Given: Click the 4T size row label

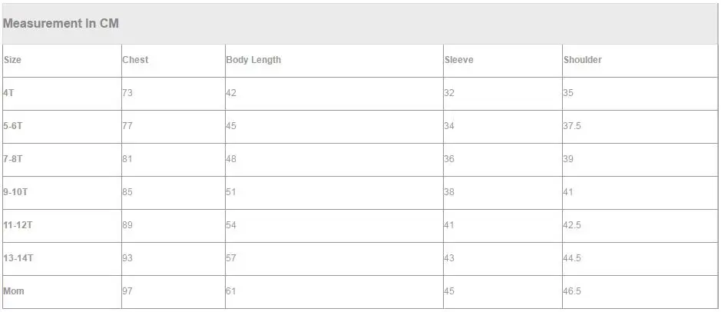Looking at the screenshot, I should tap(8, 92).
